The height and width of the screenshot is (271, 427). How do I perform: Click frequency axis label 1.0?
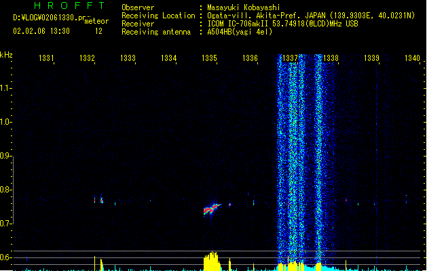pos(5,122)
